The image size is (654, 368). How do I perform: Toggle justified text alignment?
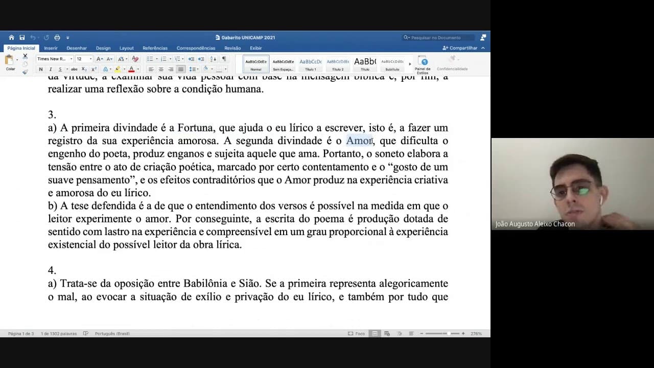pyautogui.click(x=180, y=69)
